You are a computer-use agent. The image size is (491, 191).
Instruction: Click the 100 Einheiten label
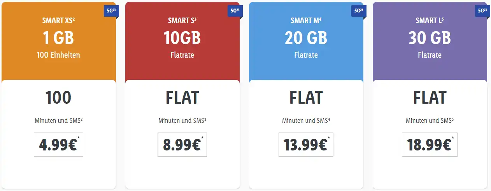[x=58, y=55]
